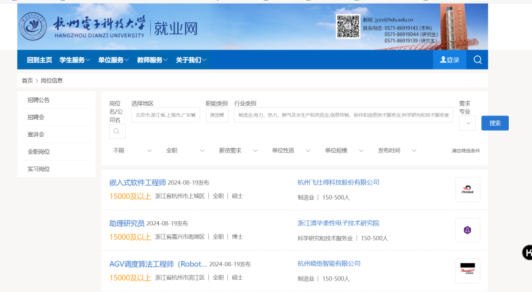Click 浙江省嘉兴市南湖区 location text

[x=180, y=237]
